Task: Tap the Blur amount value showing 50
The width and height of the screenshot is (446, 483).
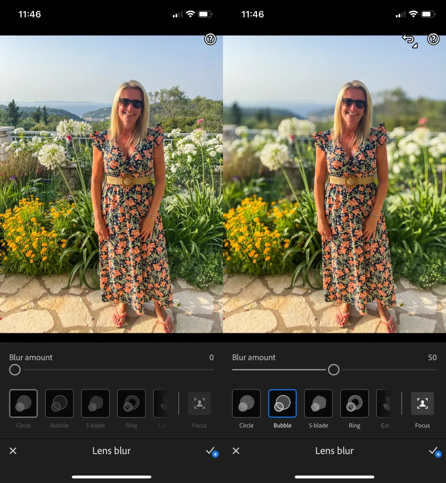Action: click(x=432, y=357)
